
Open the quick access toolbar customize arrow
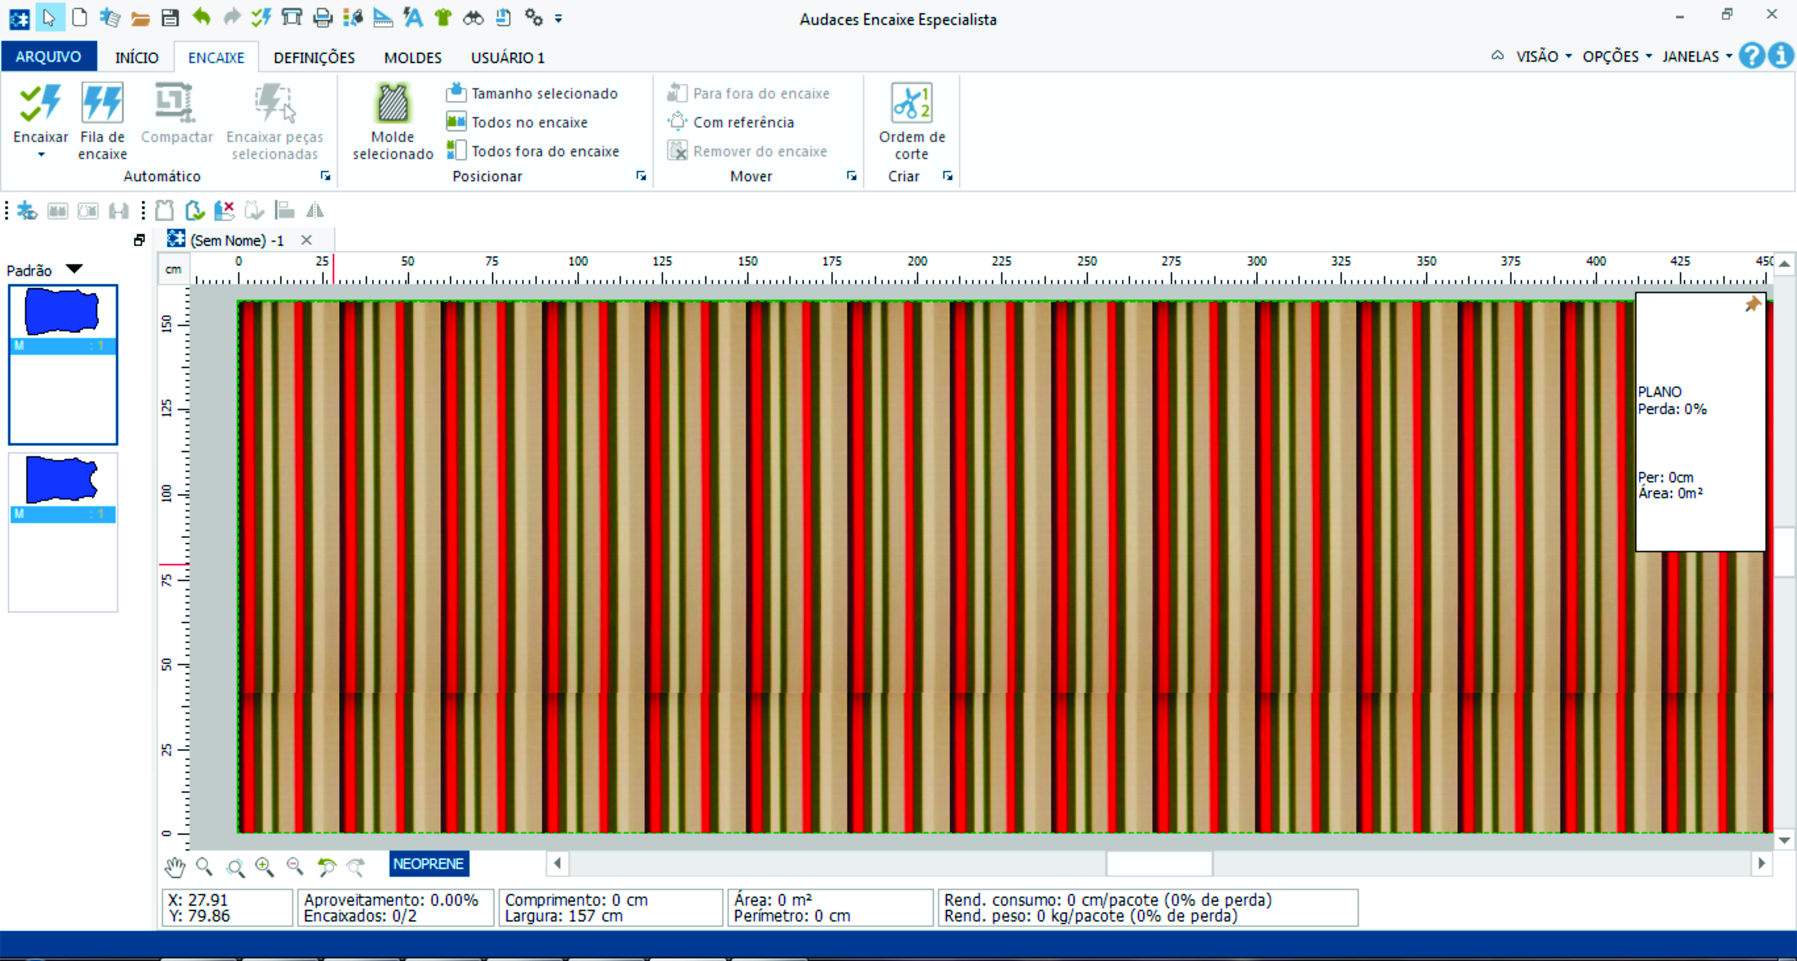(559, 19)
